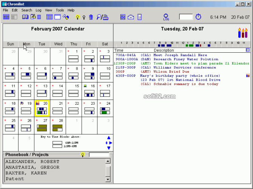This screenshot has width=253, height=189.
Task: Click the blue stopwatch timer icon
Action: tap(198, 17)
